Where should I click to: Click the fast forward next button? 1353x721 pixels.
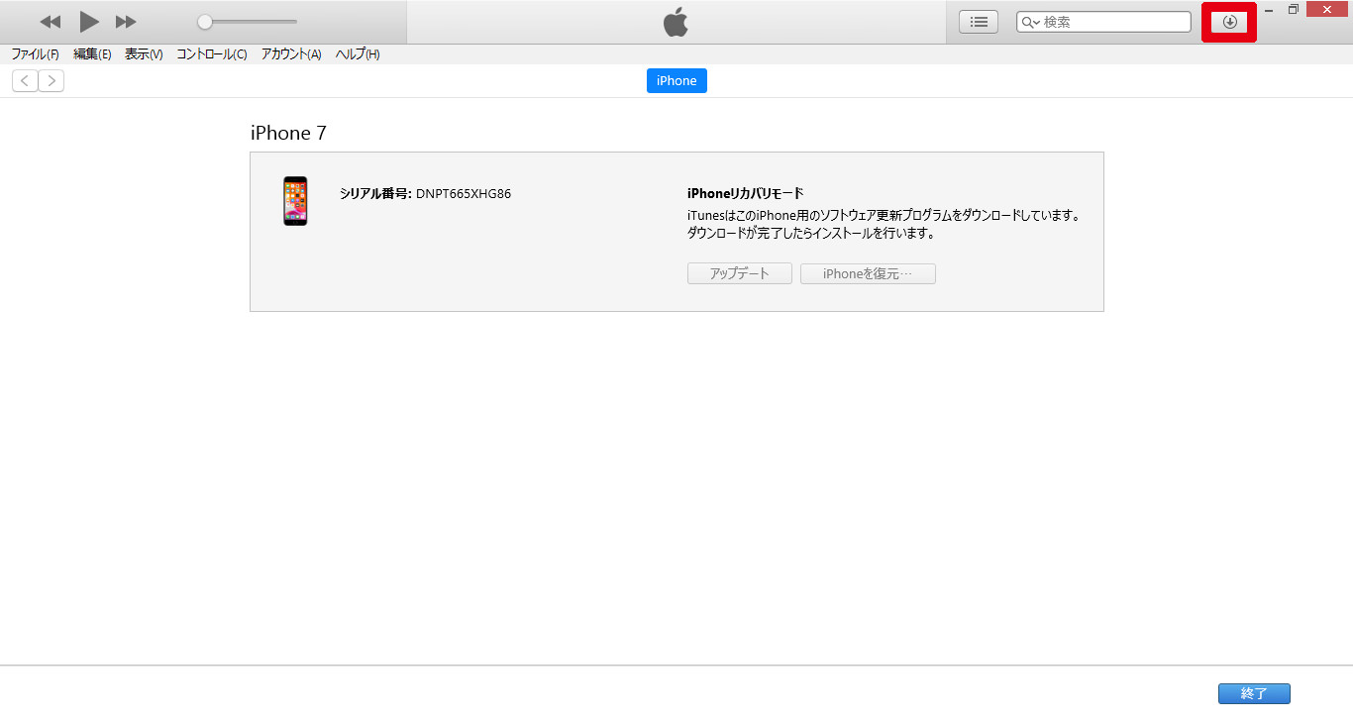tap(126, 22)
